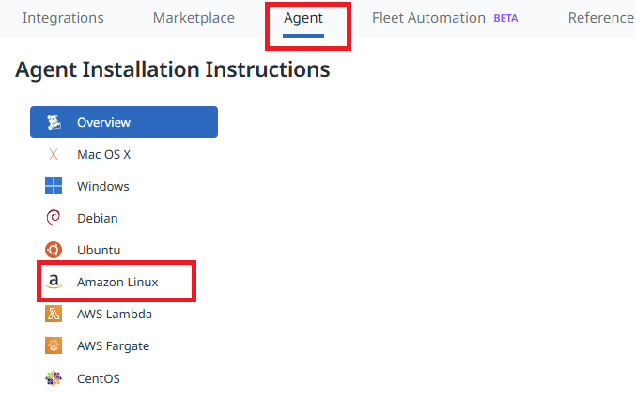Click the Mac OS X icon

(54, 154)
